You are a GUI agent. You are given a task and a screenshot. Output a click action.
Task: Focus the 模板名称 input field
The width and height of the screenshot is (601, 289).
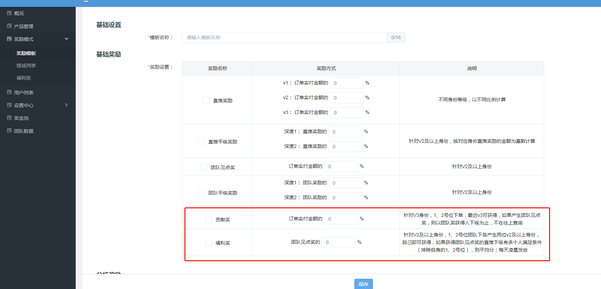285,37
